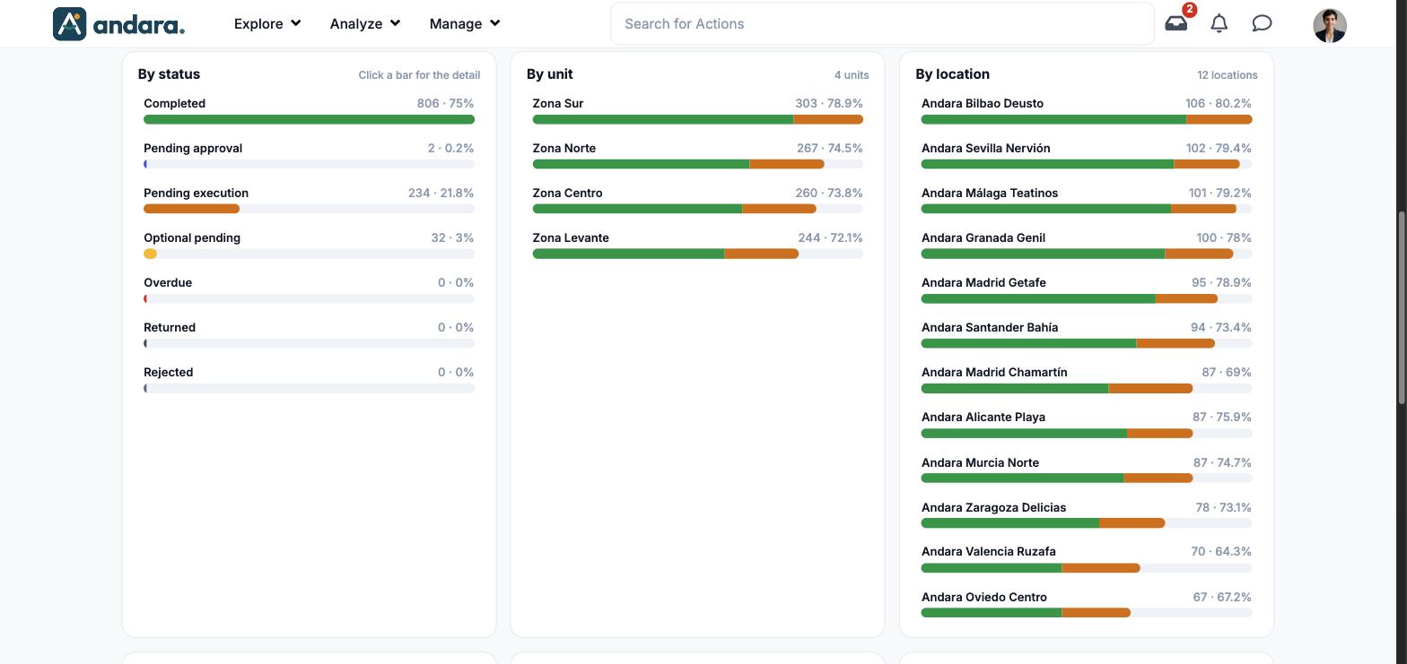
Task: Click the Andara Granada Genil label
Action: tap(983, 237)
